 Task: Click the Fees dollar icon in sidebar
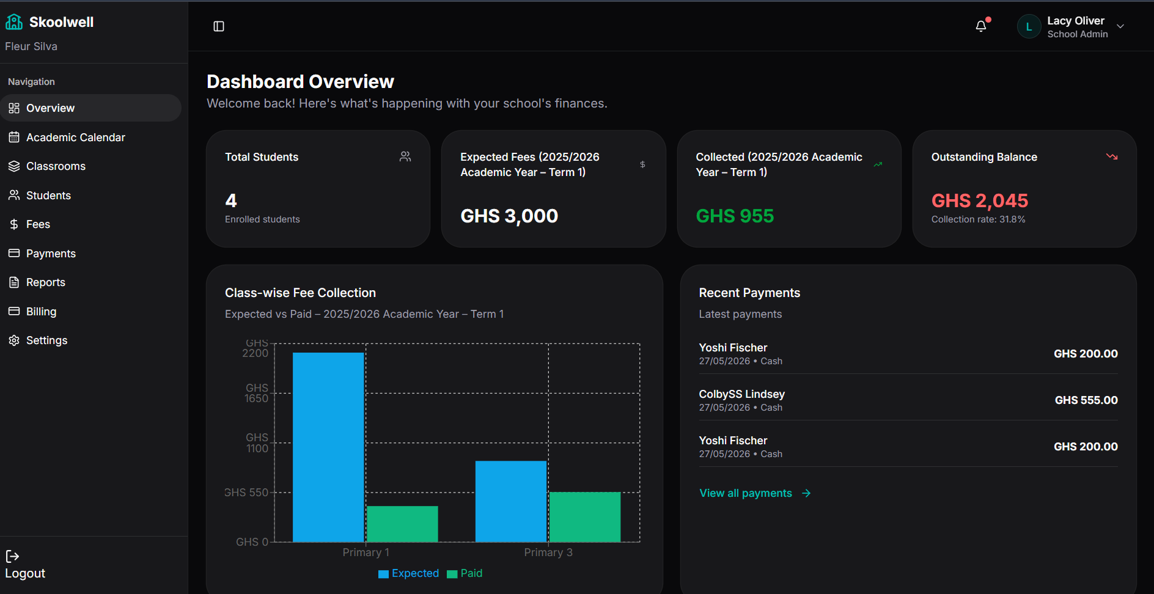pos(14,224)
